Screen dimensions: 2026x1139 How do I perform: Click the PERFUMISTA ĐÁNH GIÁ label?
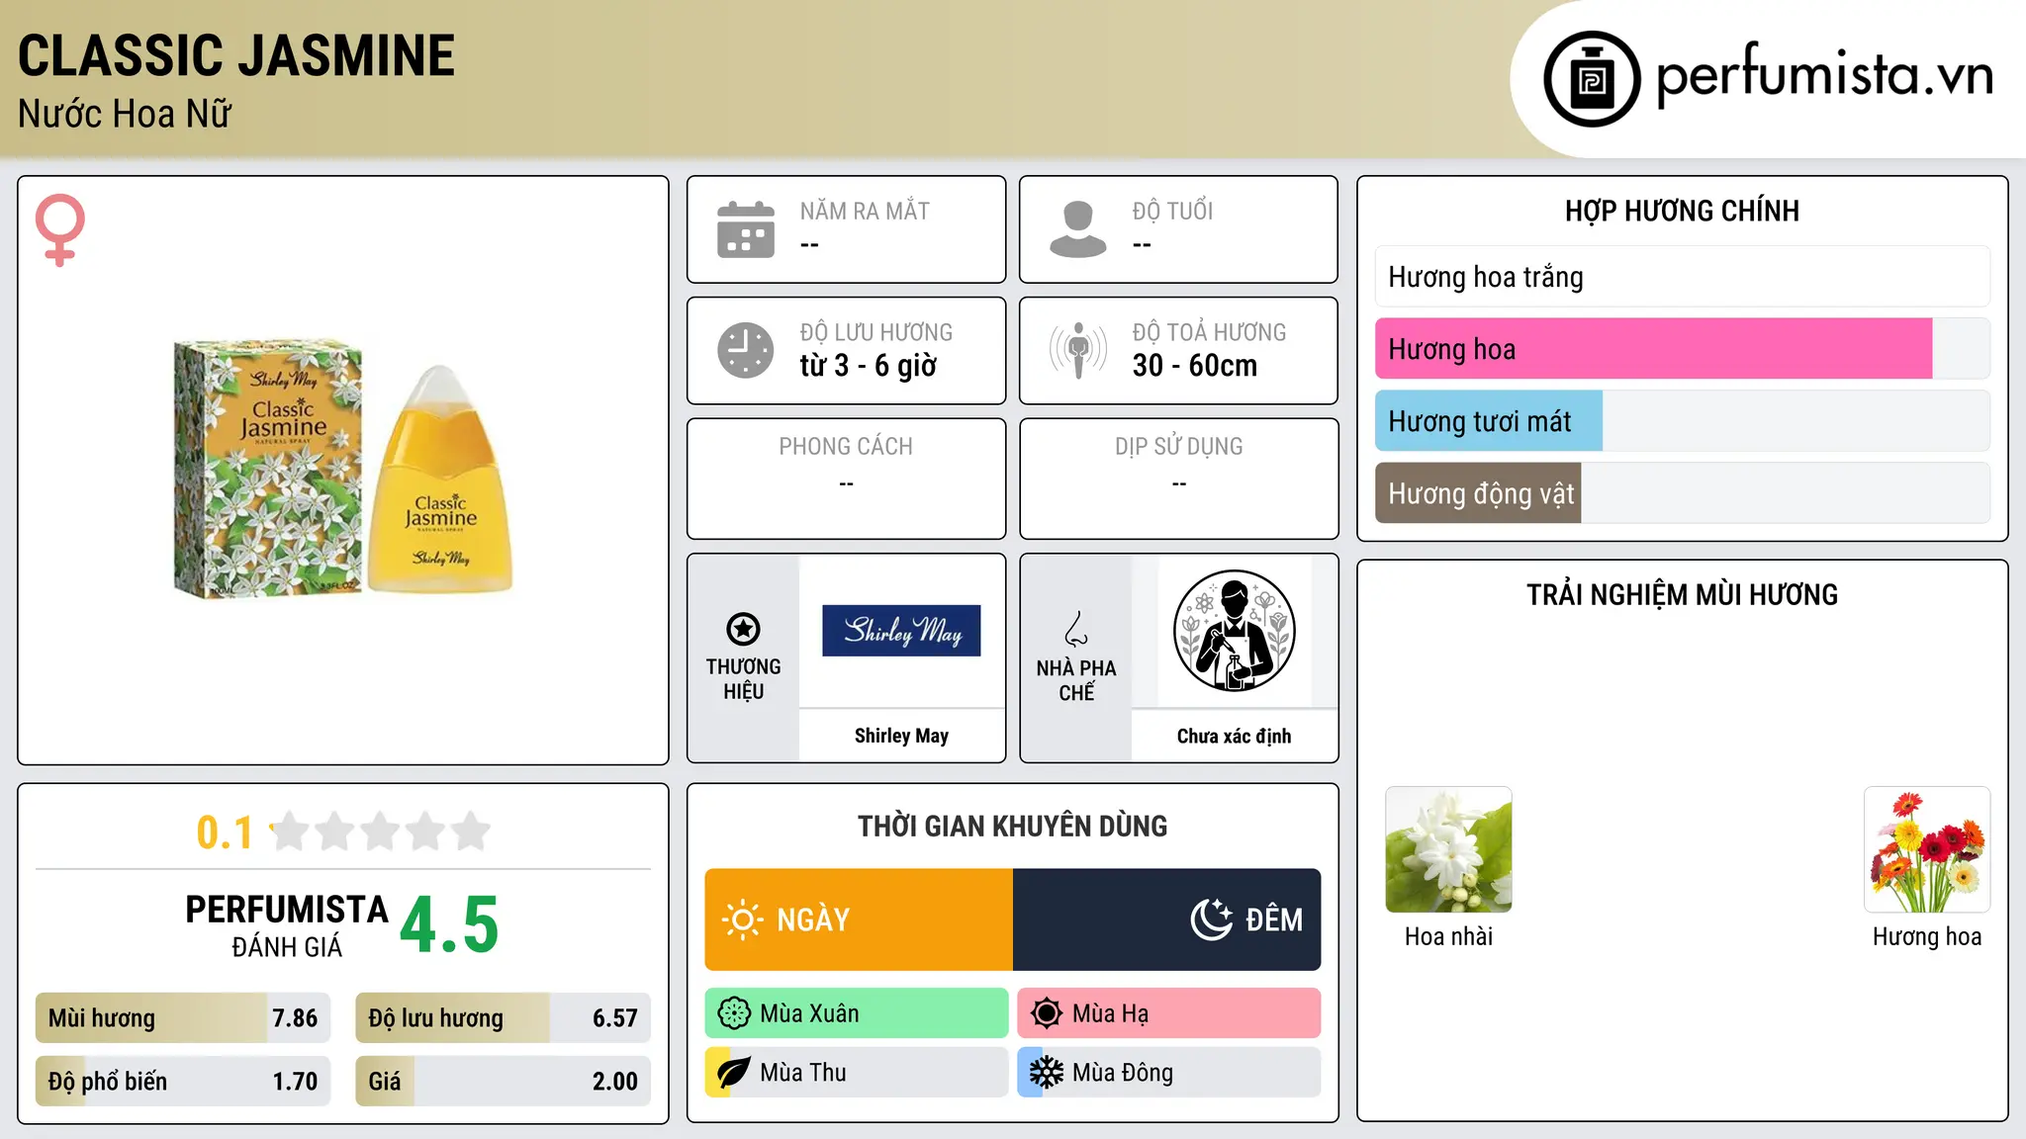pos(287,925)
